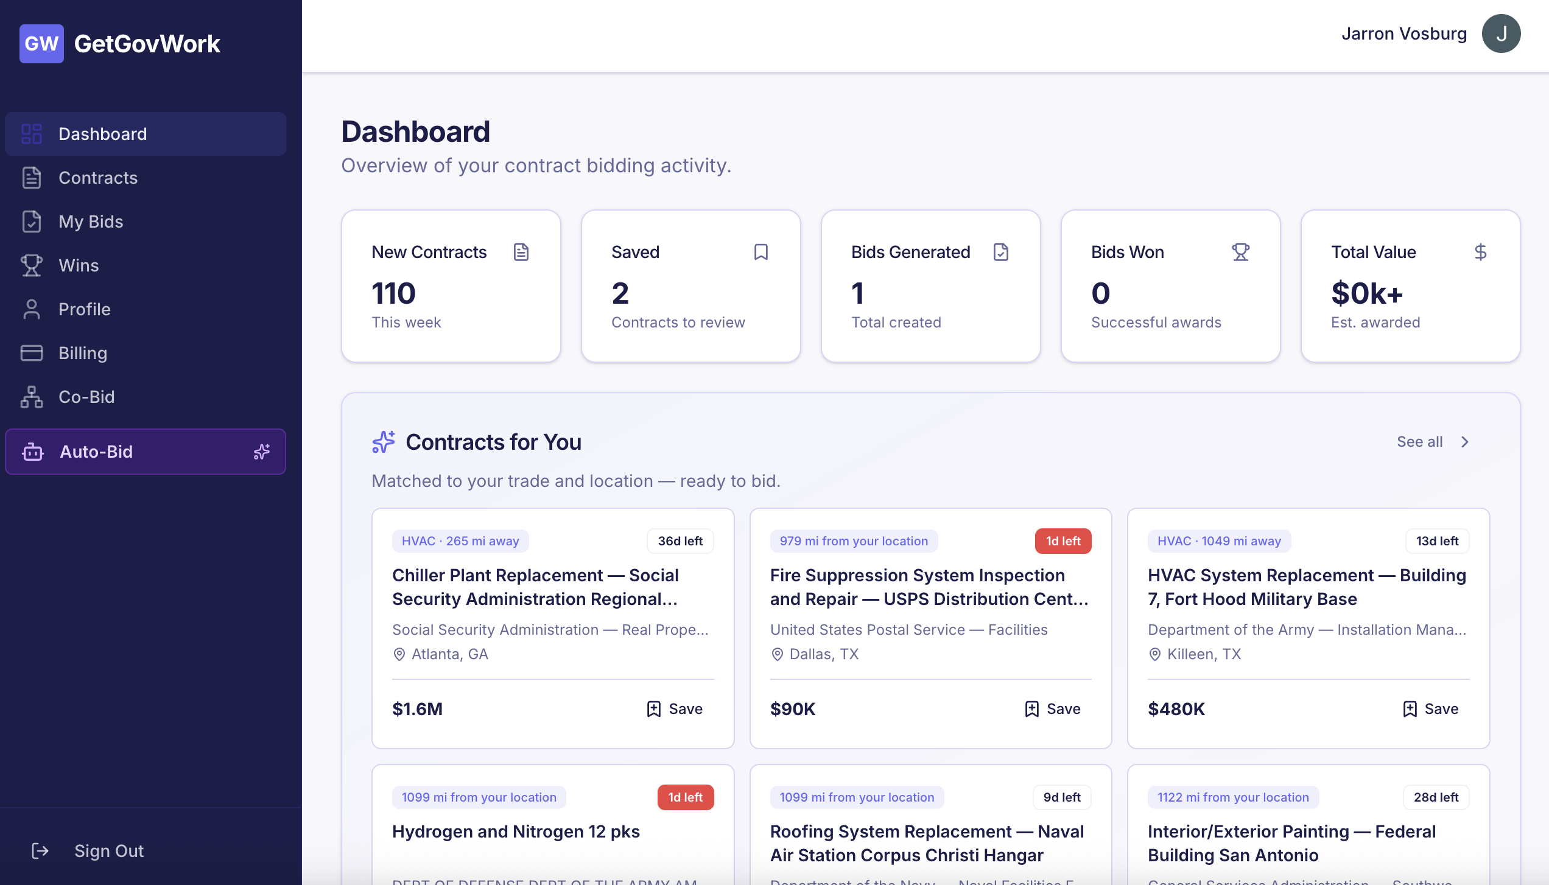The width and height of the screenshot is (1549, 885).
Task: Open the Contracts menu item
Action: click(146, 178)
